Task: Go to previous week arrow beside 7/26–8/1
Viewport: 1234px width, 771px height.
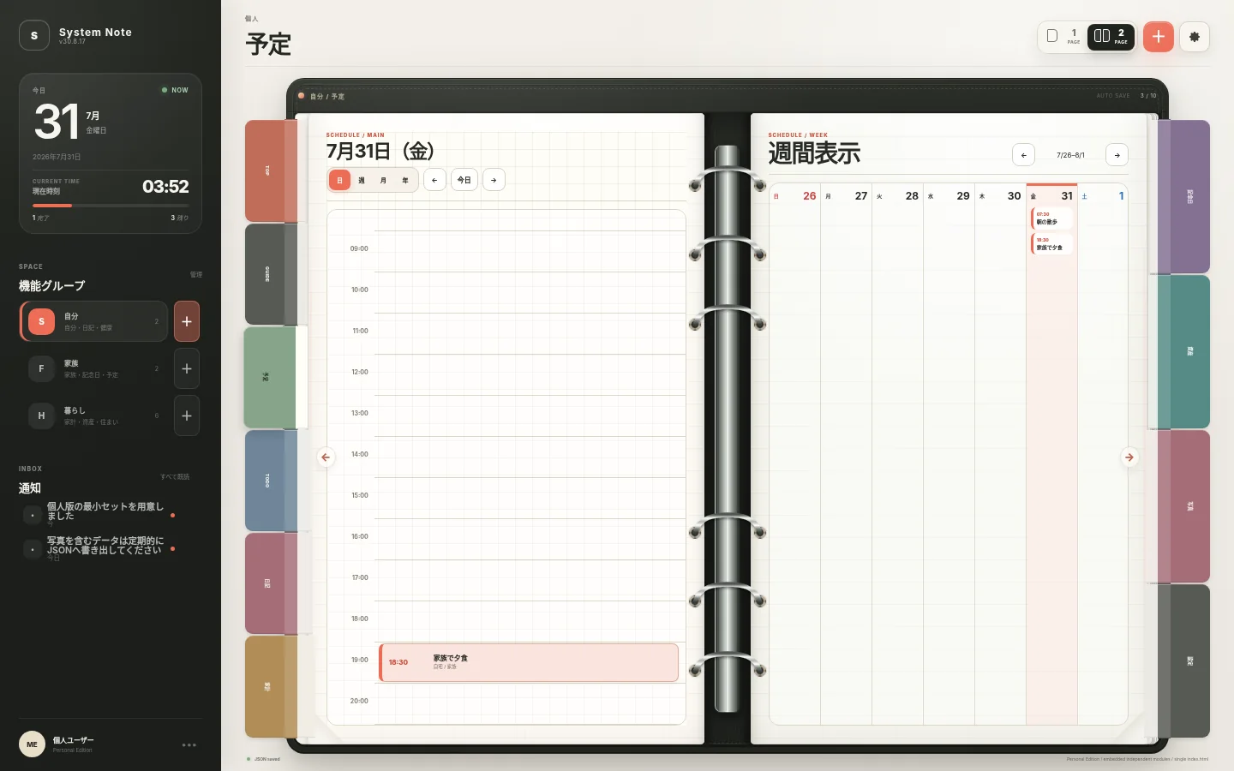Action: click(x=1023, y=155)
